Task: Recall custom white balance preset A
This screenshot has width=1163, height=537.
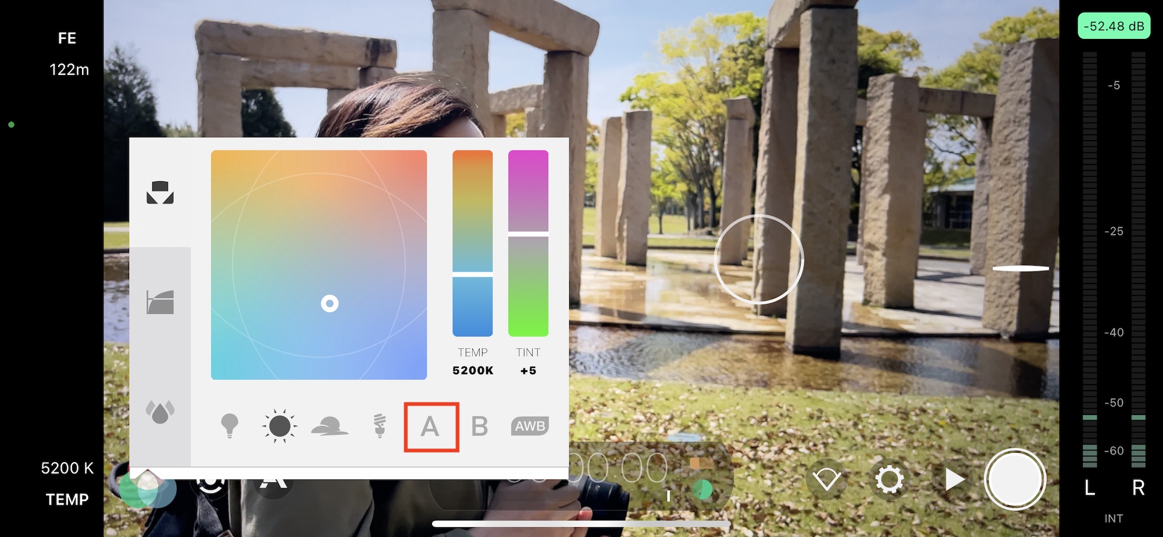Action: point(430,427)
